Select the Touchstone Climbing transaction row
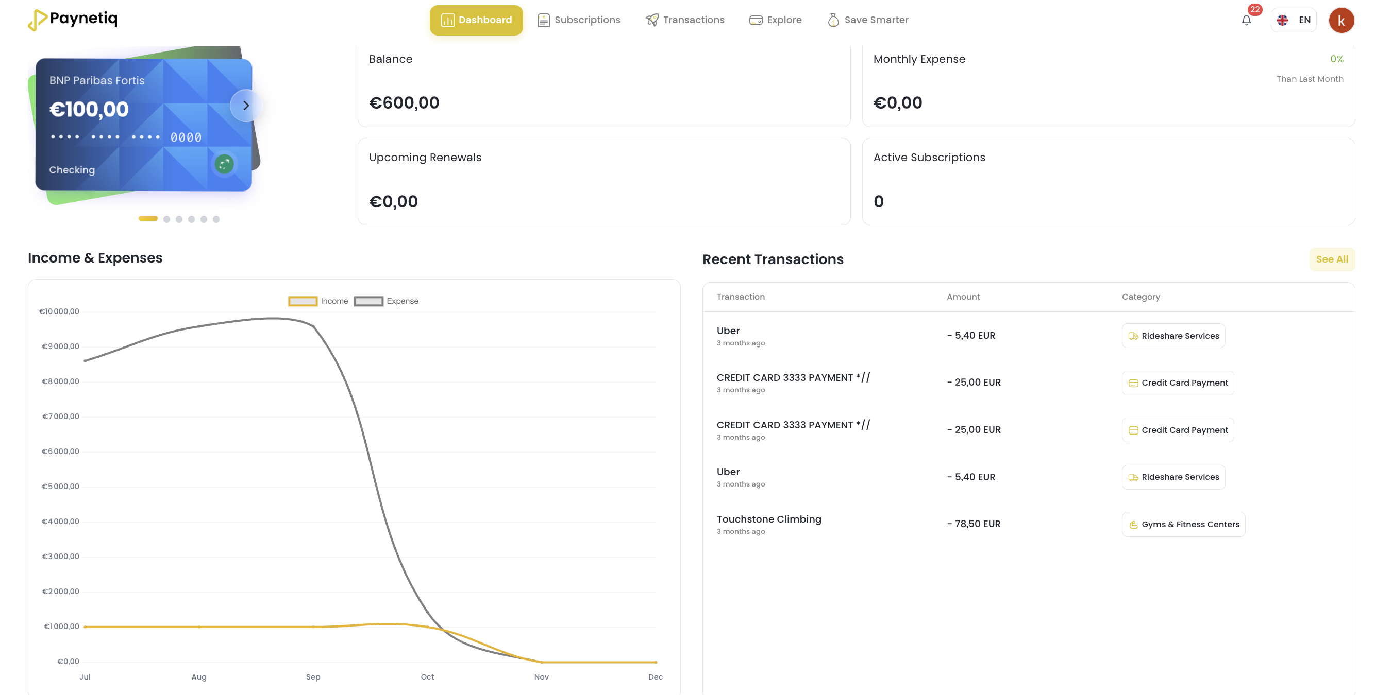1375x695 pixels. click(769, 523)
